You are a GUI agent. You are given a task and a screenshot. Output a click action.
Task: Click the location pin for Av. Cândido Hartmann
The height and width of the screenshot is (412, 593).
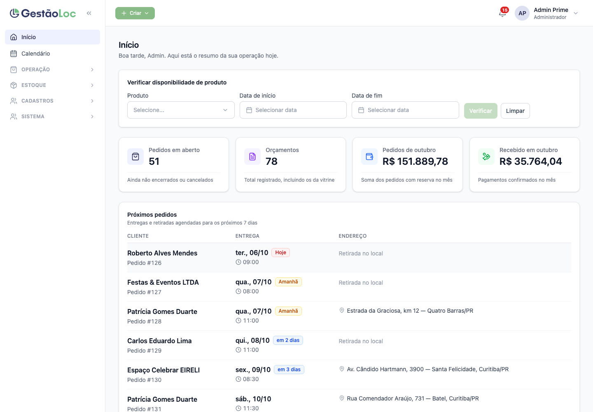click(x=342, y=369)
